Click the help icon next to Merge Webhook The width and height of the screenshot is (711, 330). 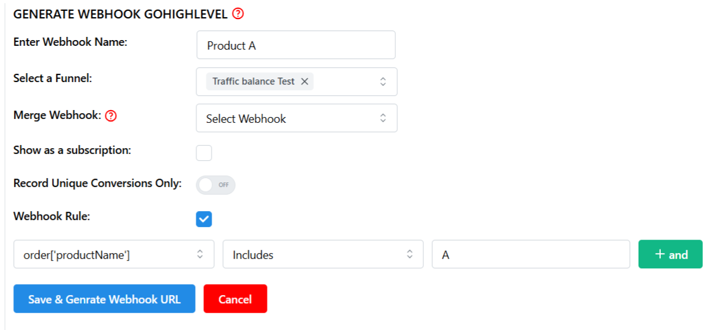111,116
